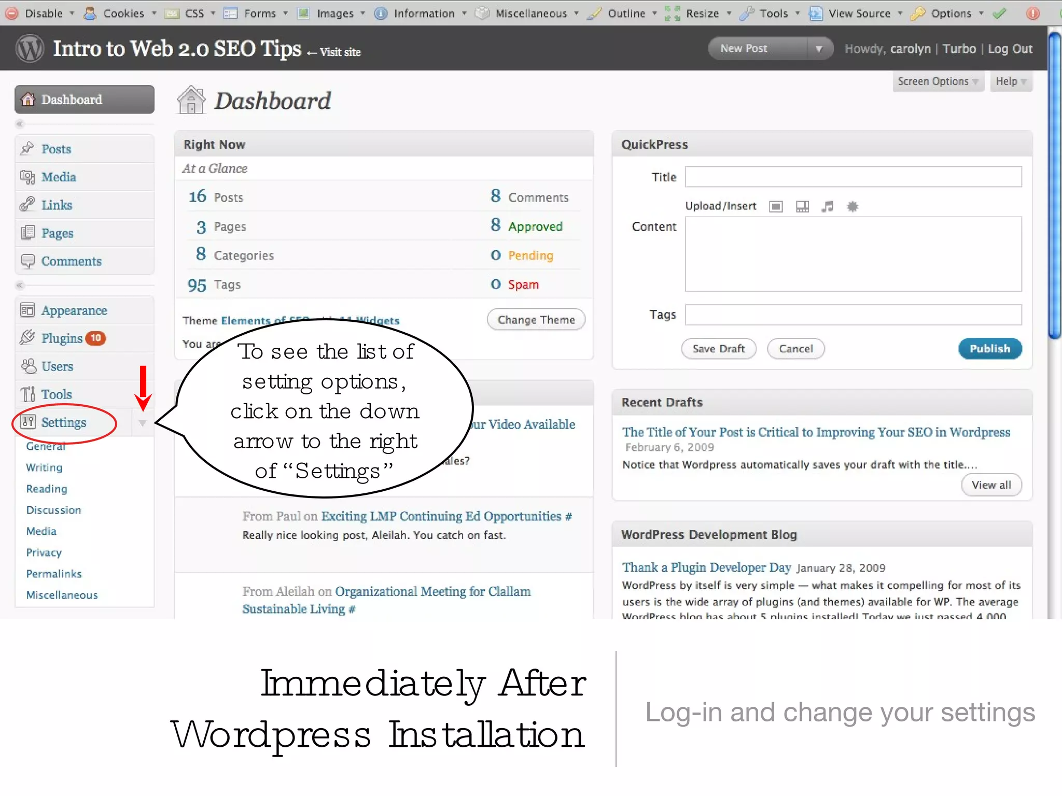The image size is (1062, 796).
Task: Expand the Settings down arrow
Action: click(x=143, y=423)
